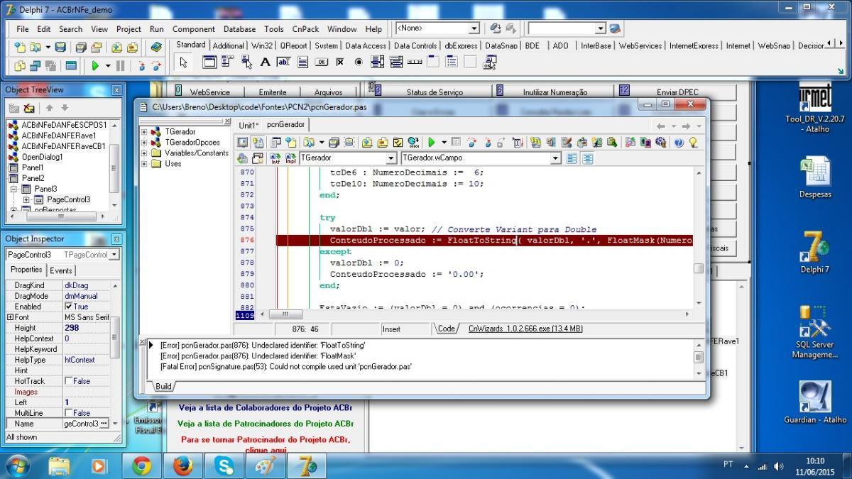Select the ComboBox component in palette
The width and height of the screenshot is (852, 479).
(x=396, y=62)
